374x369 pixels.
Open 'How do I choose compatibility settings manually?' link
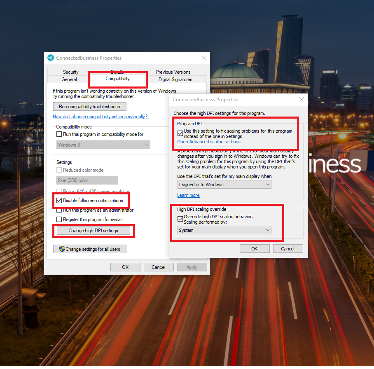101,117
